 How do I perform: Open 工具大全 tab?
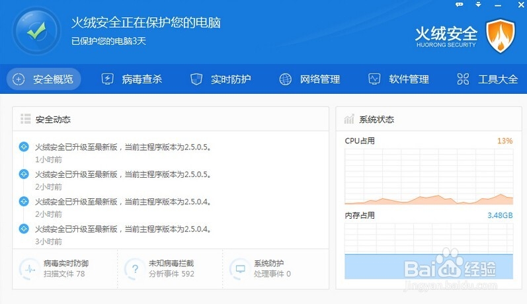(487, 79)
